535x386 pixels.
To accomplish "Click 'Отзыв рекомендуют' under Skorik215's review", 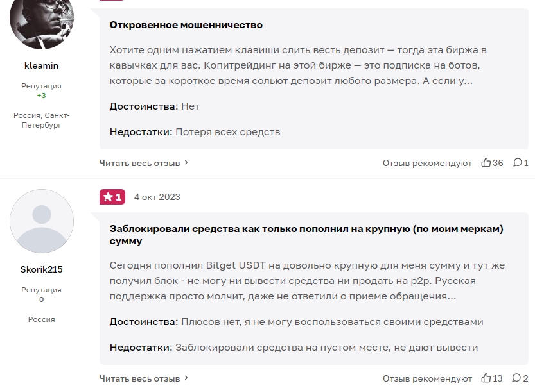I will 427,378.
